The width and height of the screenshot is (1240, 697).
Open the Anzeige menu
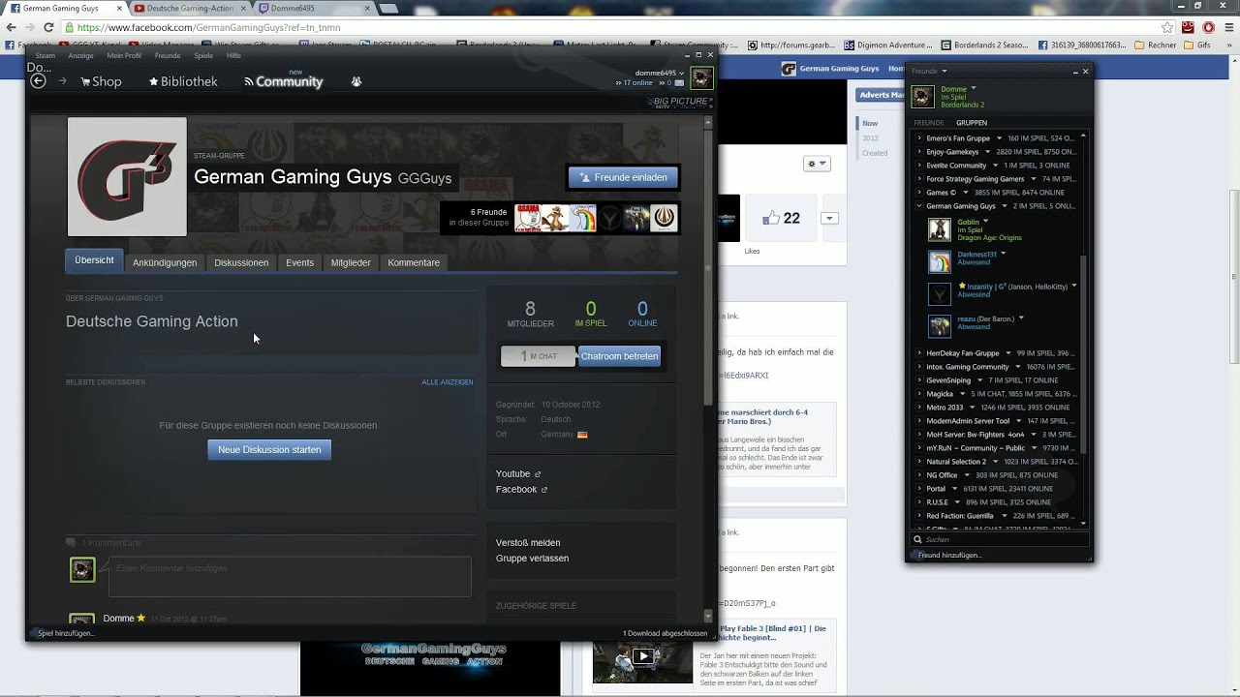[81, 56]
